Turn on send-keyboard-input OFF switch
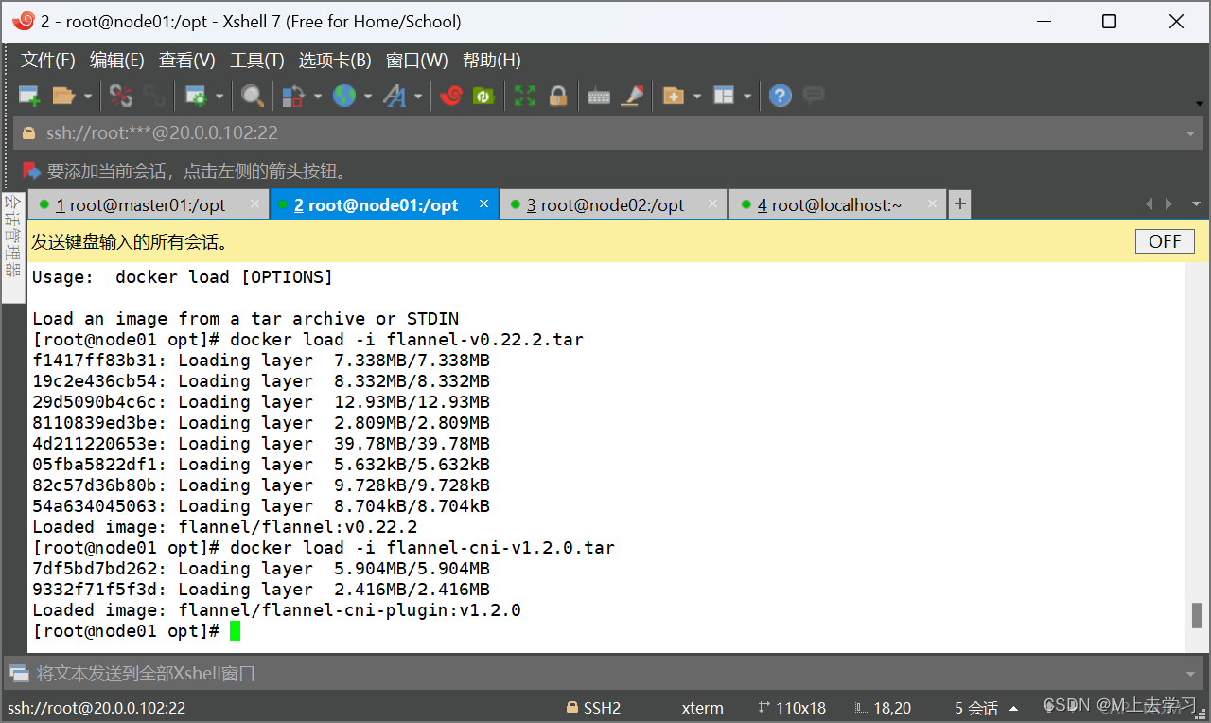This screenshot has width=1211, height=723. [x=1165, y=241]
